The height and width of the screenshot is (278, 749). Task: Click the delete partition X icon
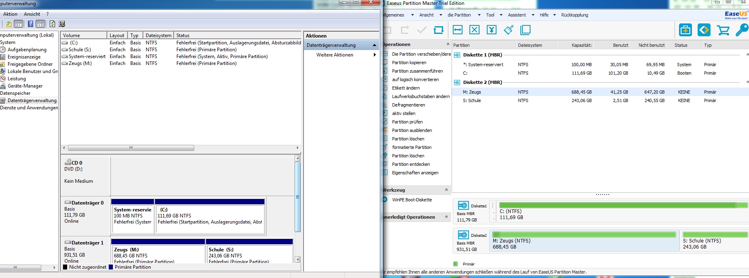point(475,30)
